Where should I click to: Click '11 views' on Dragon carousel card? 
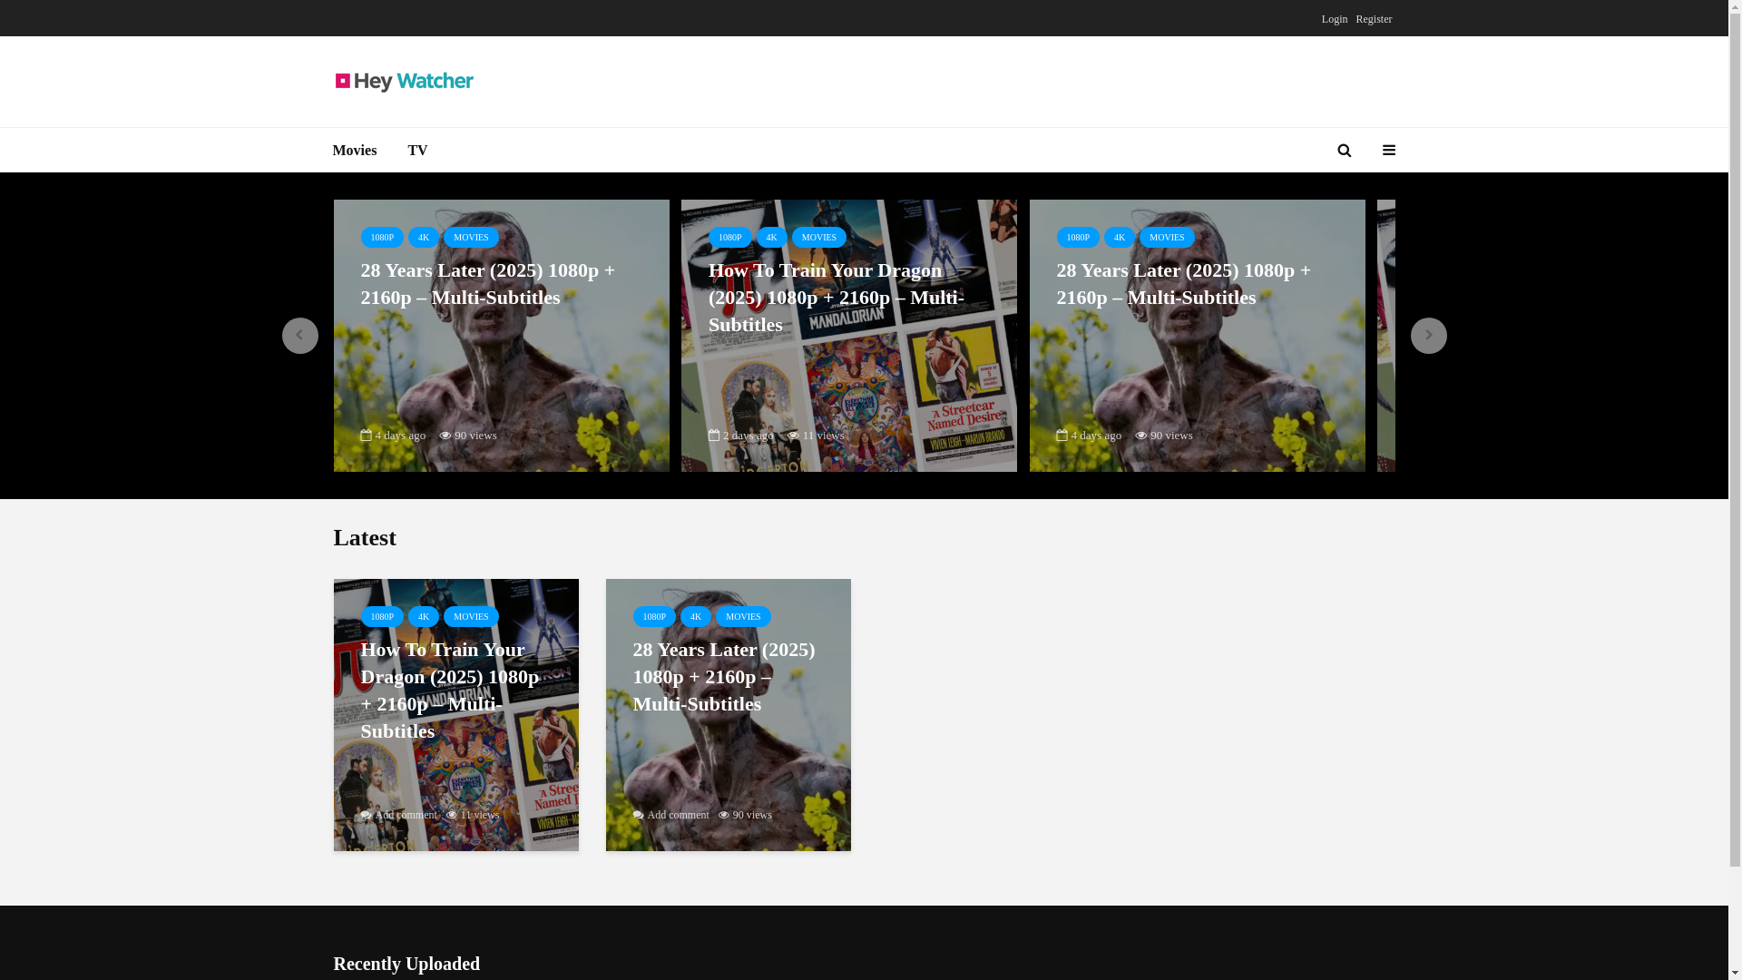coord(817,436)
